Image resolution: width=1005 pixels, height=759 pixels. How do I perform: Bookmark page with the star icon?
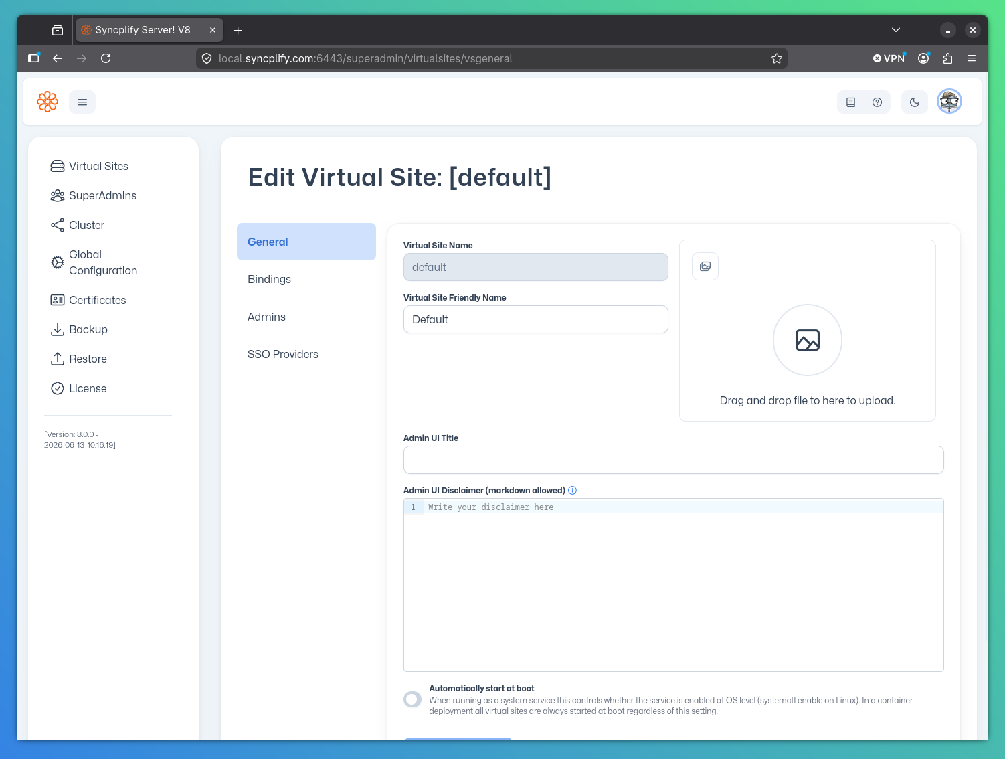tap(777, 58)
